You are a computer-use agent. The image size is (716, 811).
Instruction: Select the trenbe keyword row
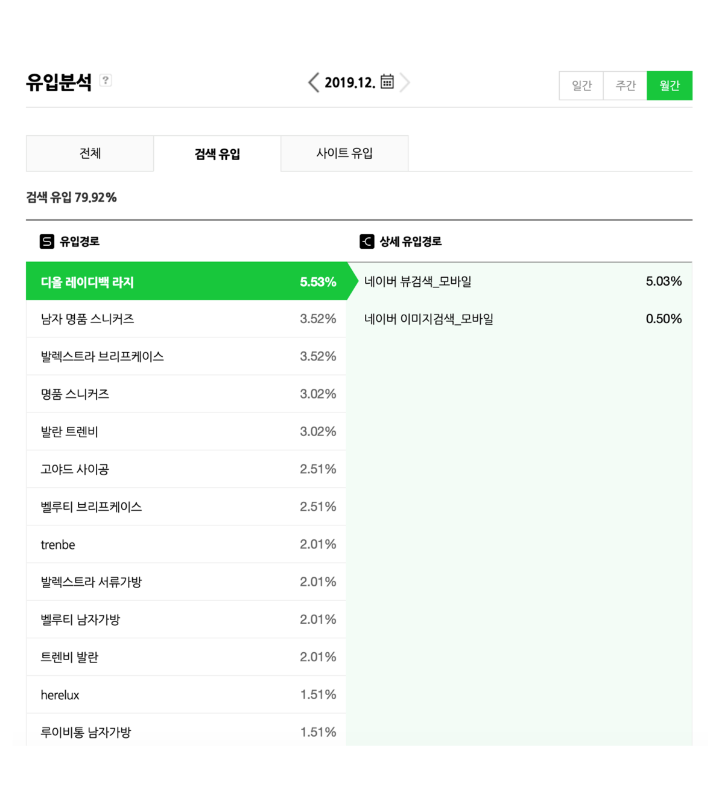(x=187, y=545)
